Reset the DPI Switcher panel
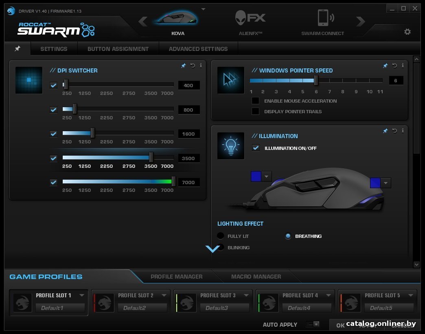Image resolution: width=425 pixels, height=334 pixels. 193,65
